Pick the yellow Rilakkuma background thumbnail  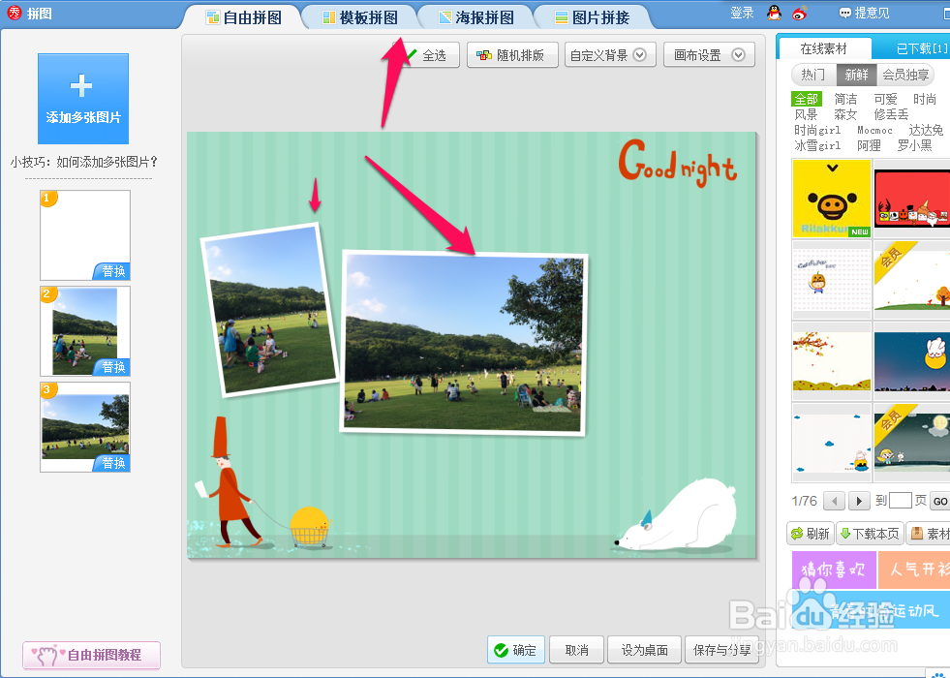point(832,199)
